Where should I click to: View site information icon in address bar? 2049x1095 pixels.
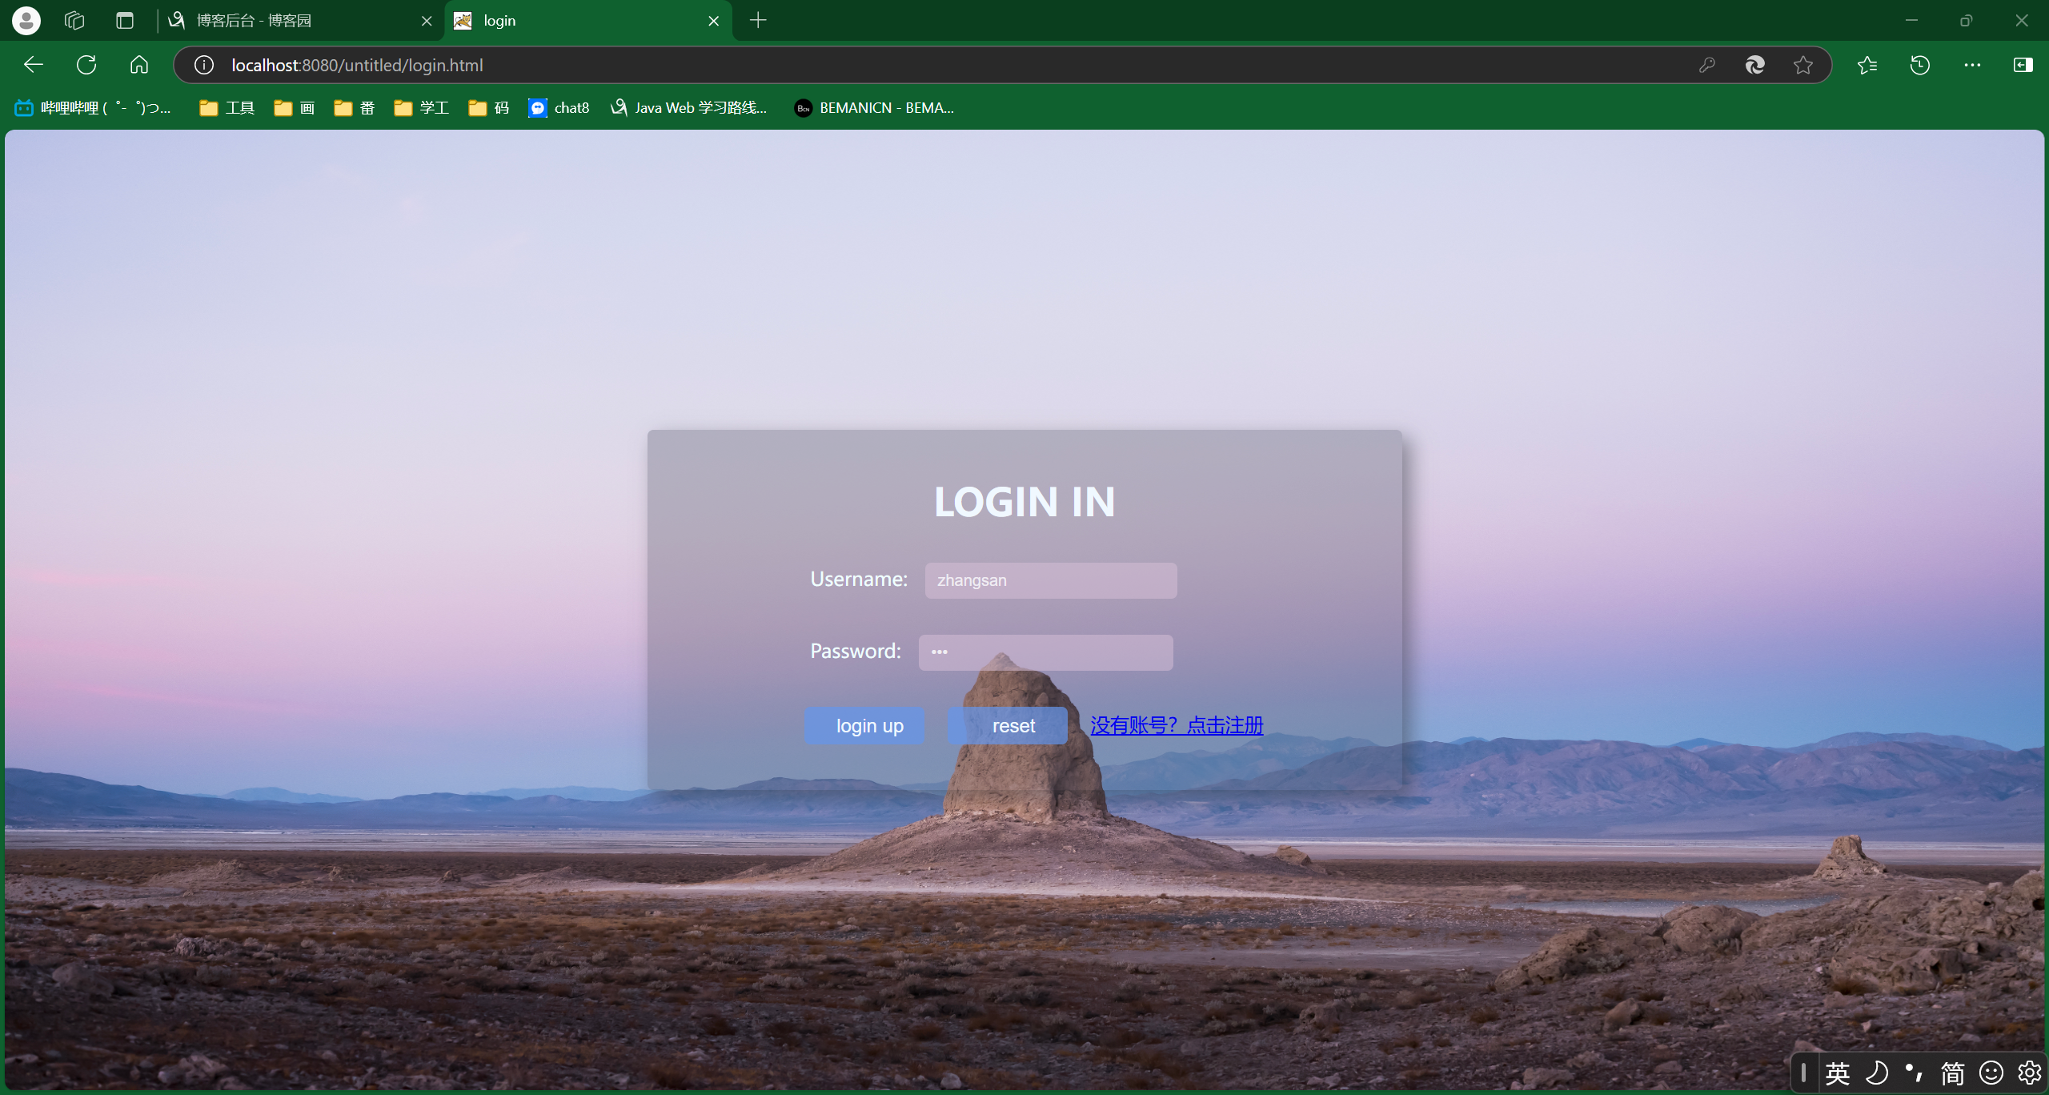point(204,65)
